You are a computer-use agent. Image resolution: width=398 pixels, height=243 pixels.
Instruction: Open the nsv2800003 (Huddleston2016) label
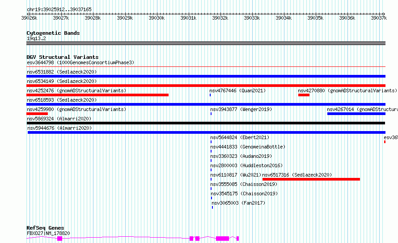[246, 165]
